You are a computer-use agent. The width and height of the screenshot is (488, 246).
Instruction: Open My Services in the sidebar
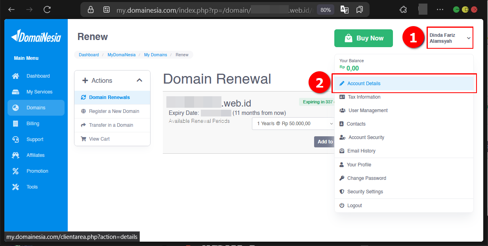point(36,92)
